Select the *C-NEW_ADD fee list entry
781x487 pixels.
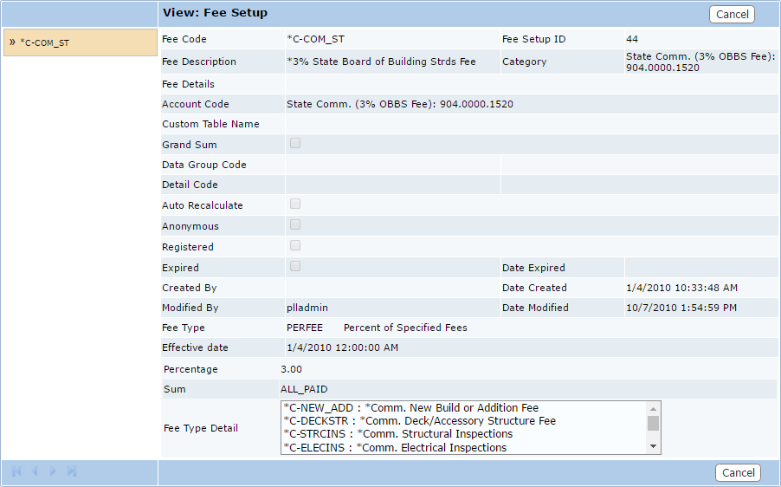click(x=410, y=408)
